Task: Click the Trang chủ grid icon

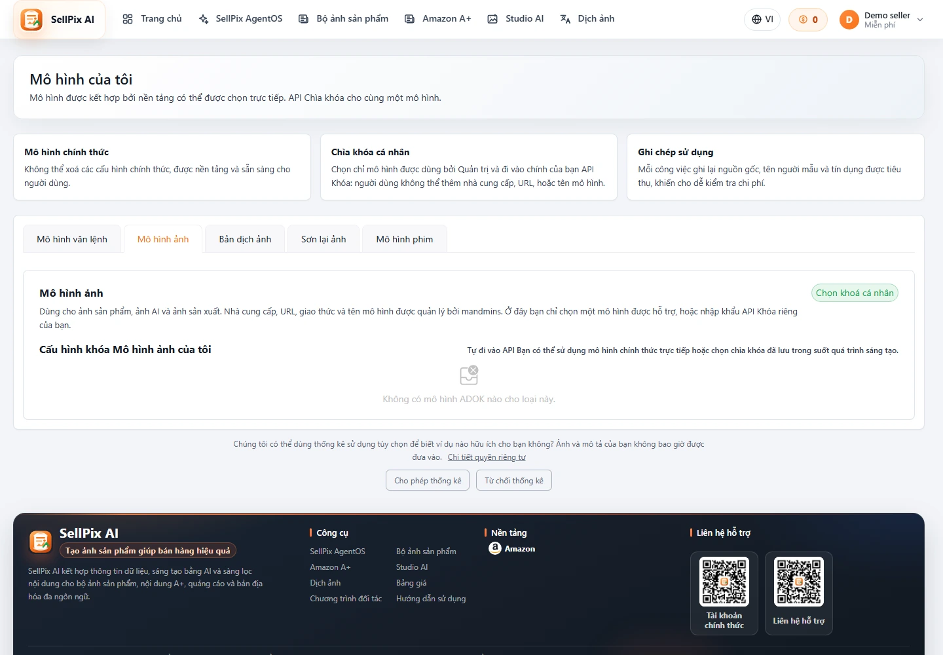Action: (128, 19)
